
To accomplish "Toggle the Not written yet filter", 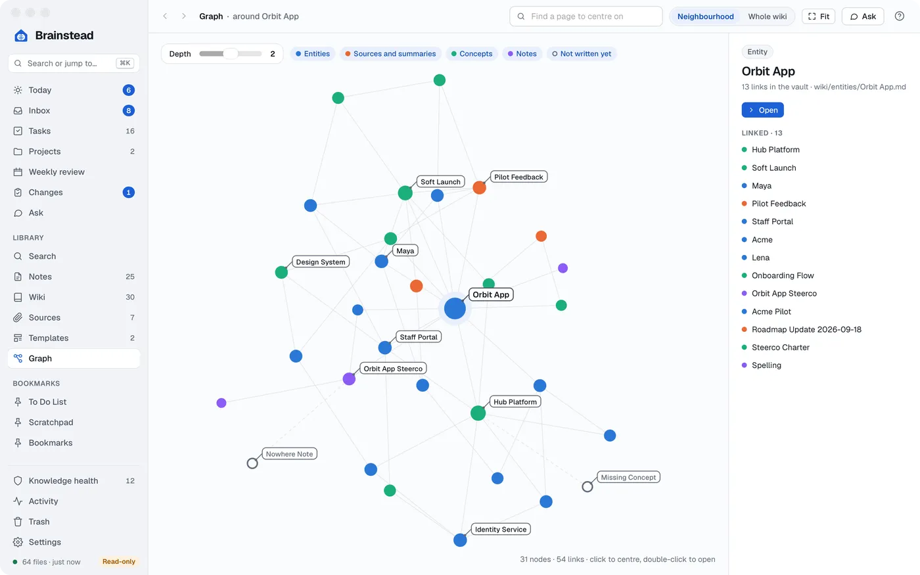I will click(582, 54).
